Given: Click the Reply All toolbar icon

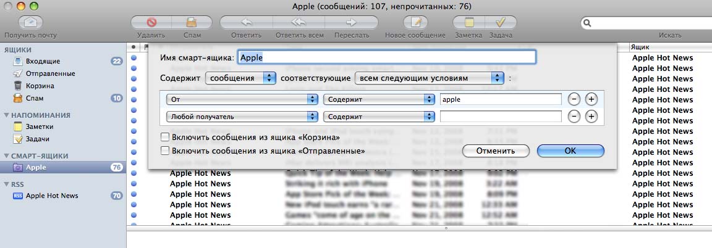Looking at the screenshot, I should click(299, 23).
